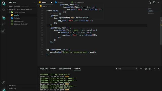This screenshot has width=162, height=91.
Task: Open the Extensions view
Action: tap(3, 31)
